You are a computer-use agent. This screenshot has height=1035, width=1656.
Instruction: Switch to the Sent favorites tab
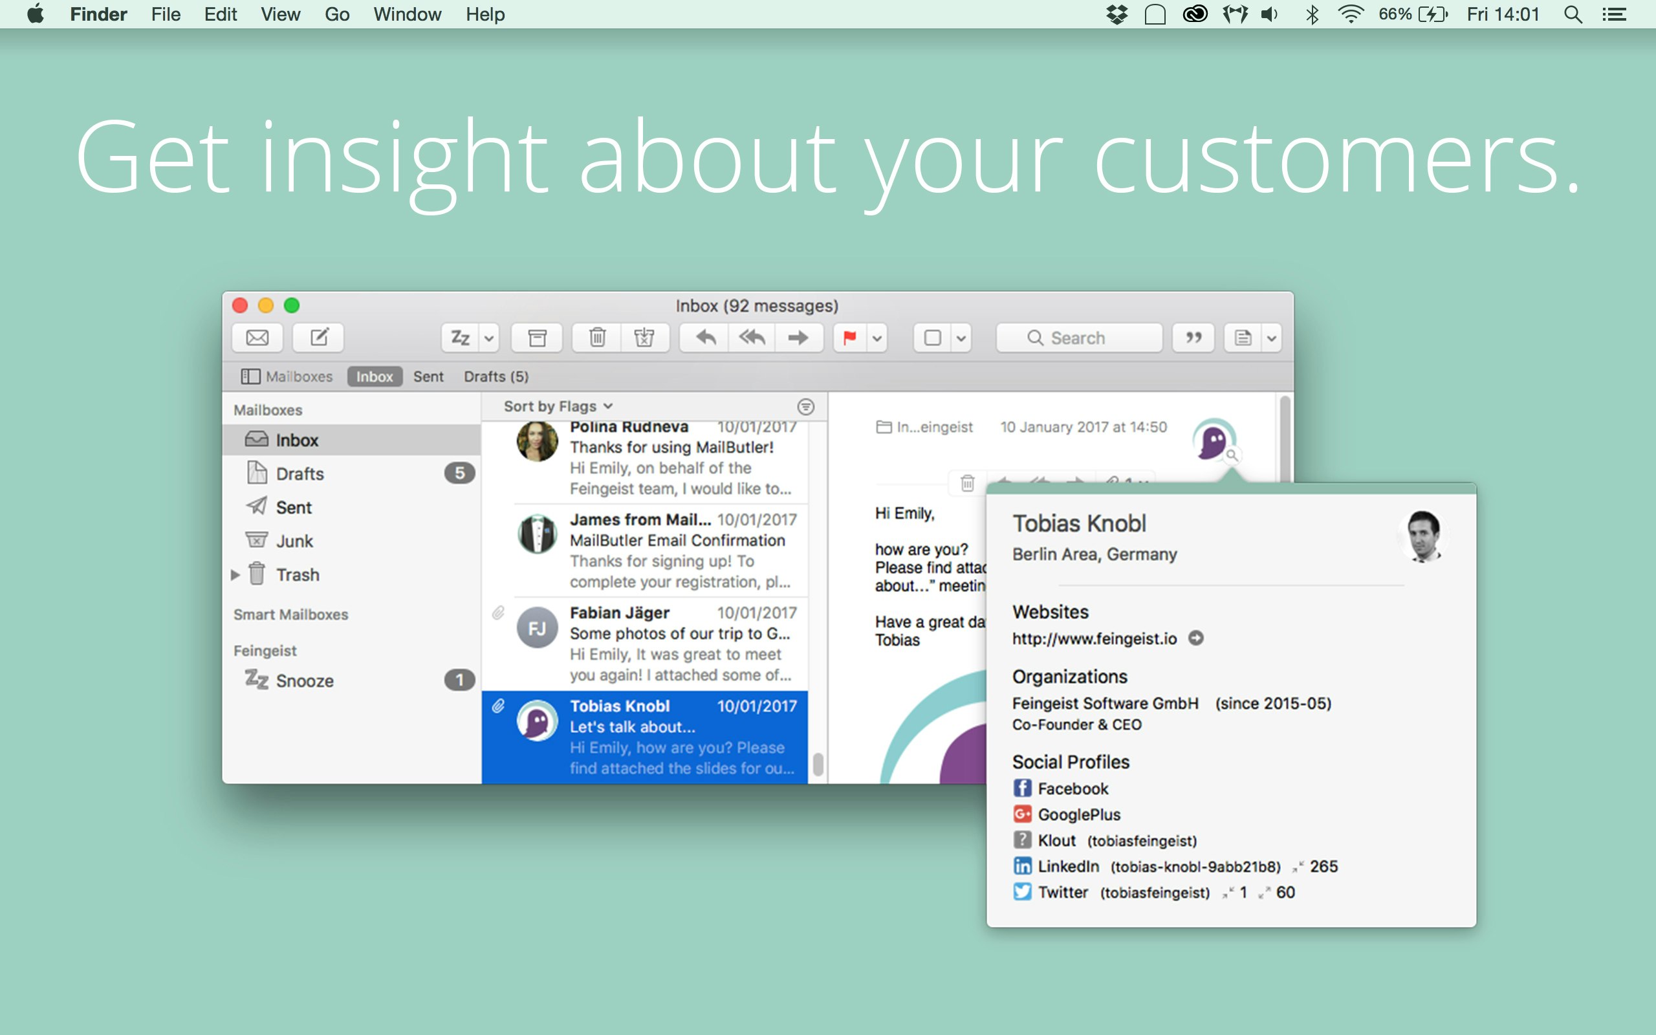tap(428, 376)
